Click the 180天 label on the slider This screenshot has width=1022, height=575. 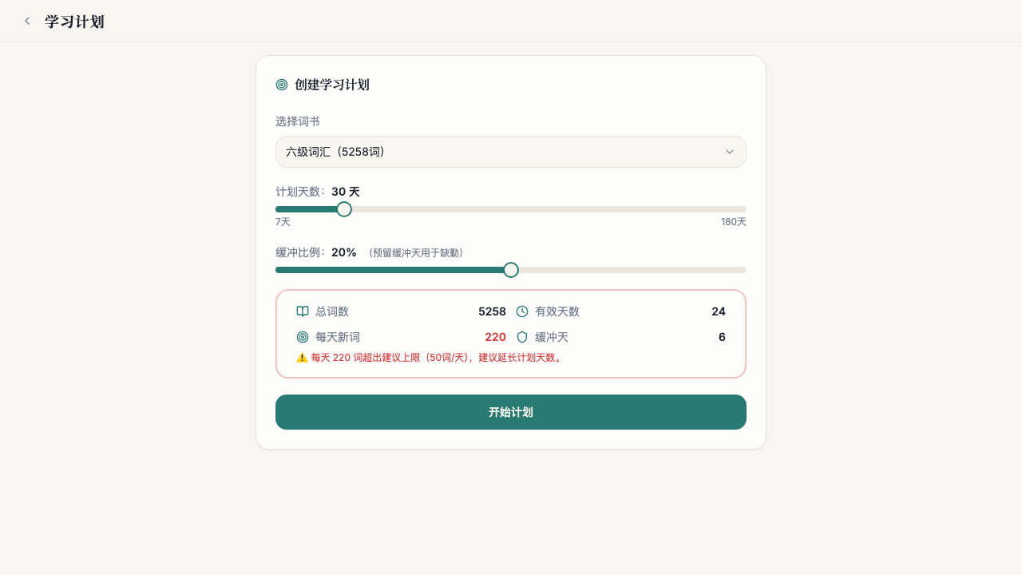coord(733,221)
